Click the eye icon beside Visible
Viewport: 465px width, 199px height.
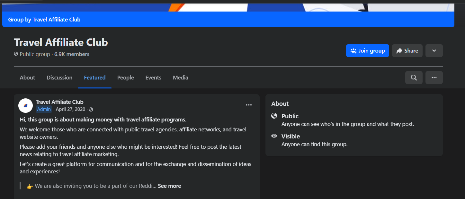(274, 136)
